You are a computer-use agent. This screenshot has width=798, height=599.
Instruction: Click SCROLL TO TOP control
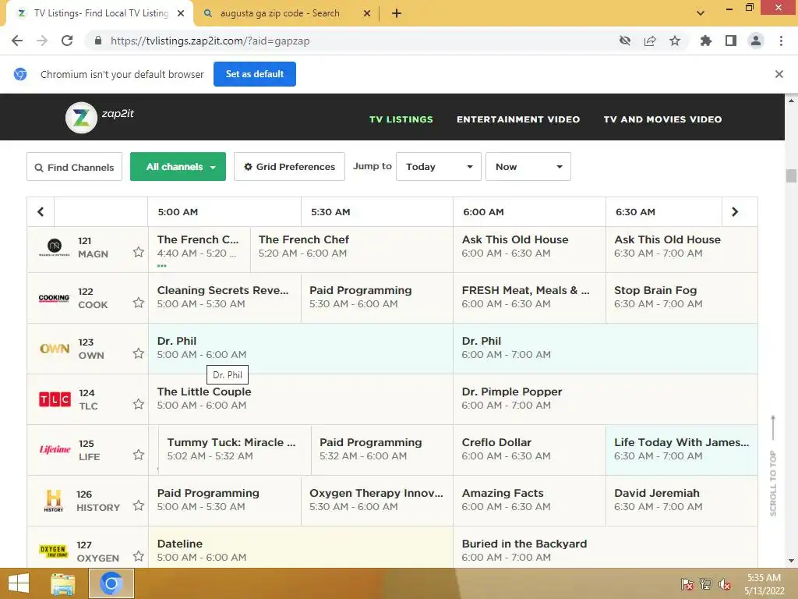coord(773,466)
